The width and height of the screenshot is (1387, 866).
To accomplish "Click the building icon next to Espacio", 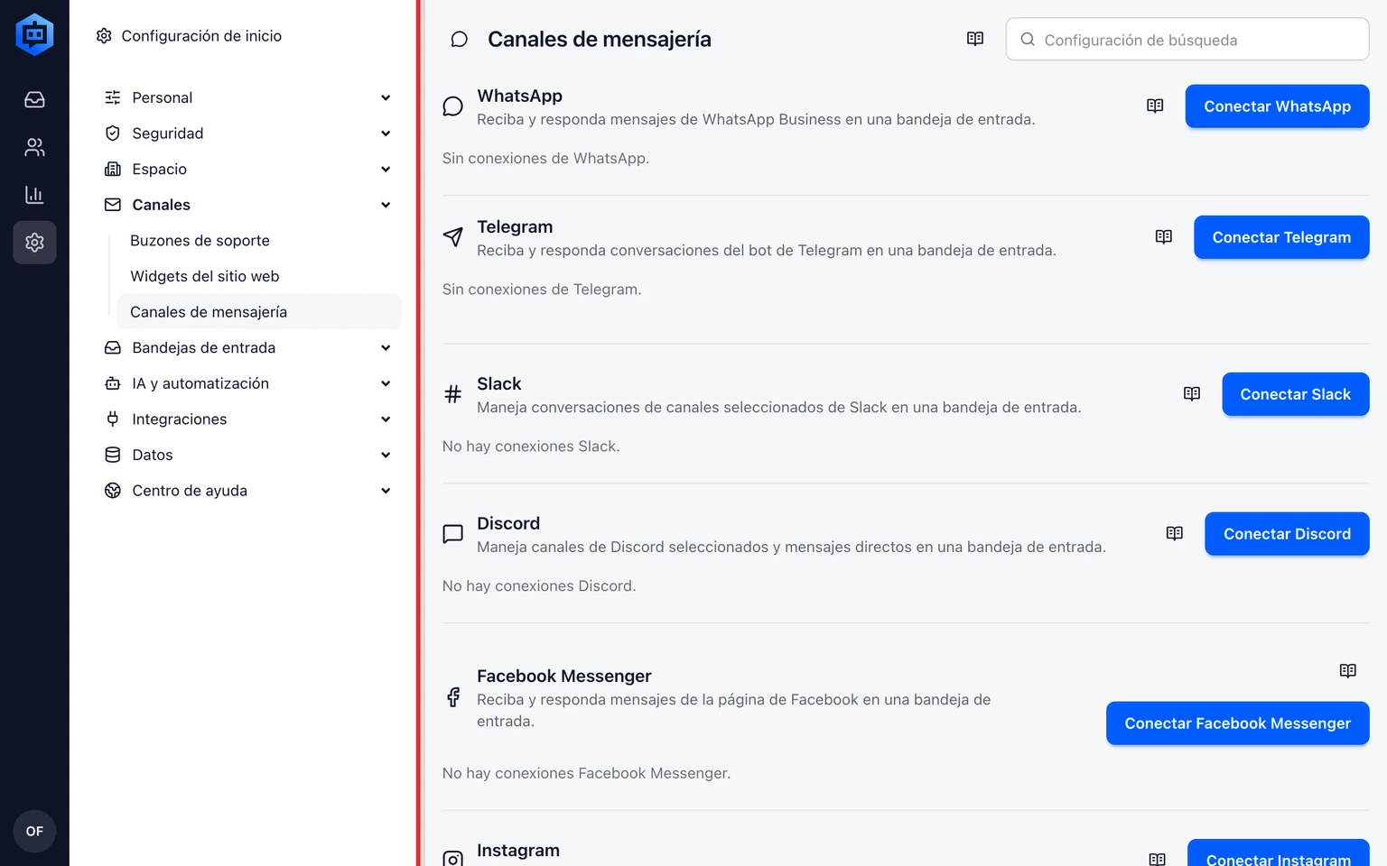I will click(x=113, y=169).
